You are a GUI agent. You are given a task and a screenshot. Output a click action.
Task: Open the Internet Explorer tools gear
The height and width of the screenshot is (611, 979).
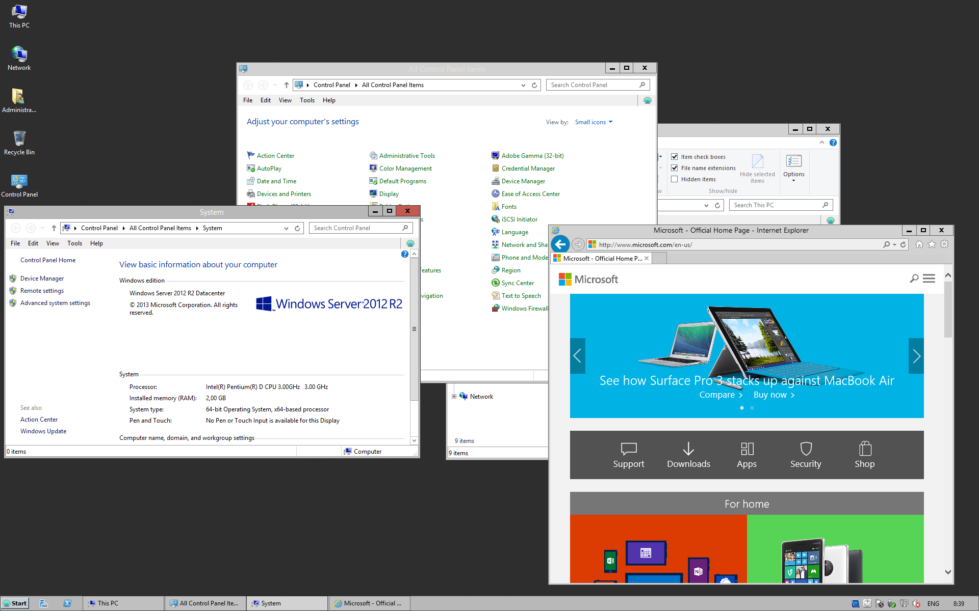[x=944, y=244]
